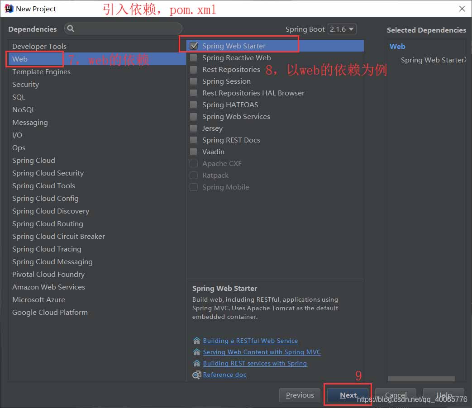The image size is (472, 408).
Task: Select the SQL category
Action: 97,97
